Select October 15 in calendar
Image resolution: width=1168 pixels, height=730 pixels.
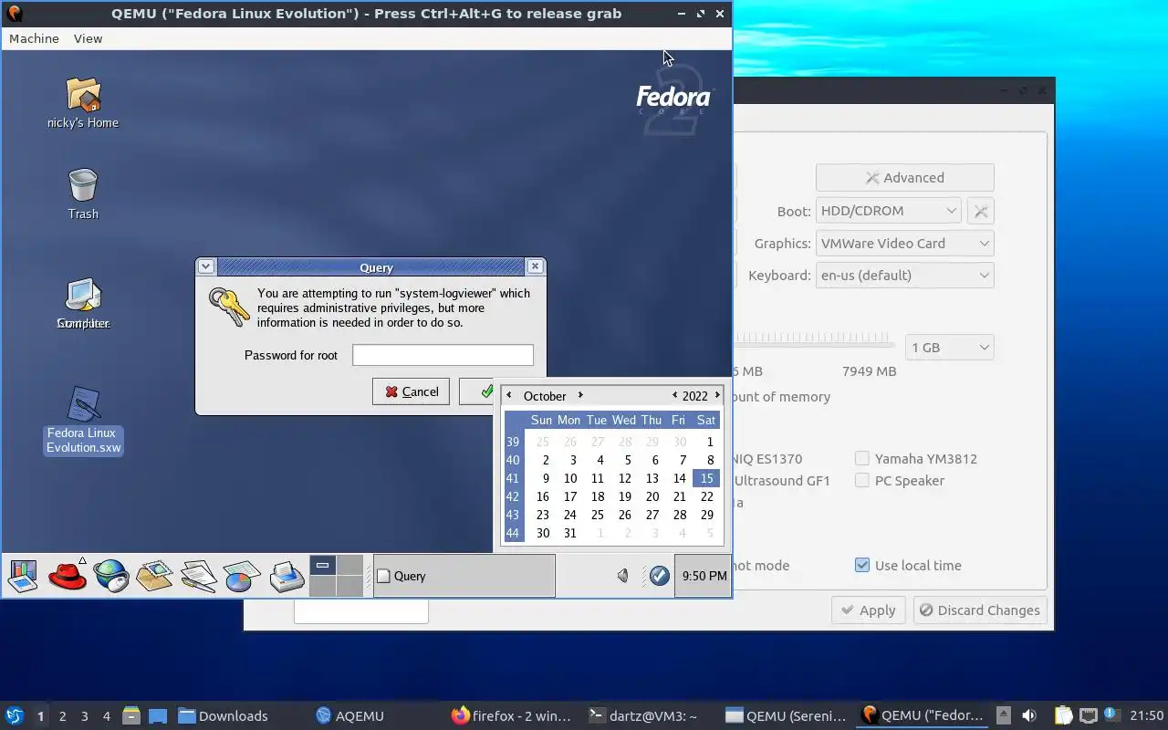point(706,478)
